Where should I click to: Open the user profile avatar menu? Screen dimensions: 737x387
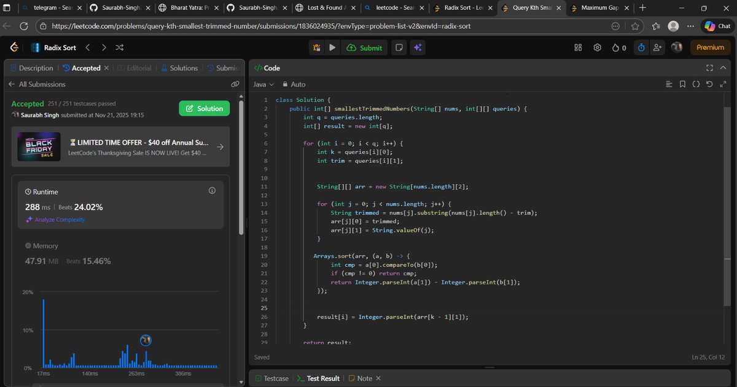click(x=677, y=47)
